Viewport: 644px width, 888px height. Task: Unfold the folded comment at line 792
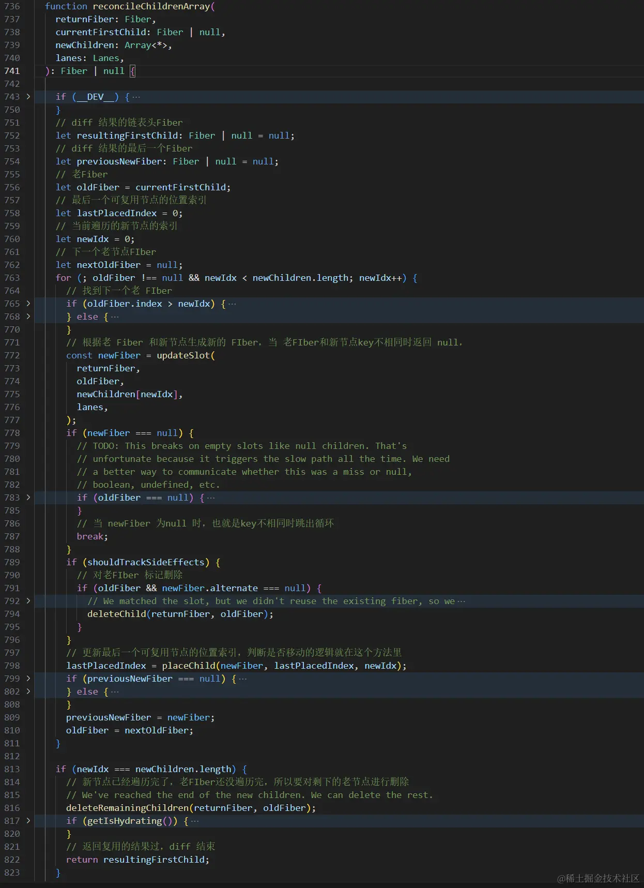pyautogui.click(x=28, y=601)
